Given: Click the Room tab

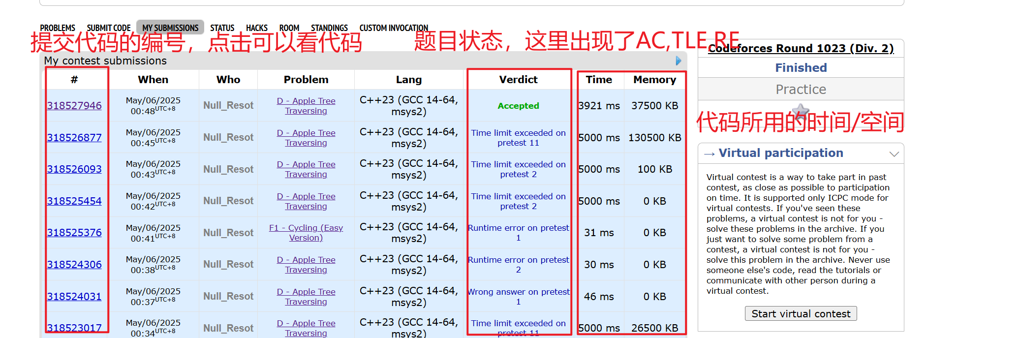Looking at the screenshot, I should tap(289, 28).
